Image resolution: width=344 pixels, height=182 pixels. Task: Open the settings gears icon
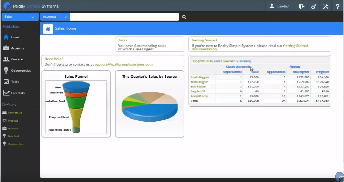coord(313,6)
